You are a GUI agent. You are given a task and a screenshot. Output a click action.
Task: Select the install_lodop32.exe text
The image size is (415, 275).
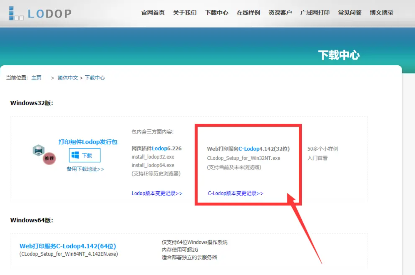(x=153, y=157)
